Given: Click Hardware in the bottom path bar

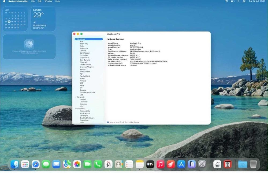Looking at the screenshot, I should click(135, 122).
